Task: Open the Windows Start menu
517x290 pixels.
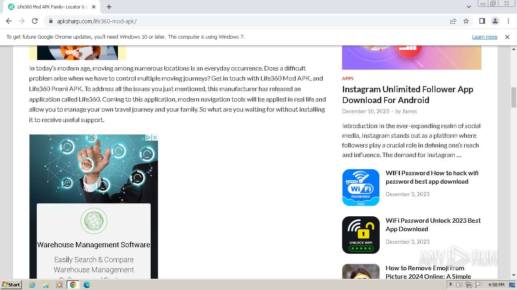Action: (11, 285)
